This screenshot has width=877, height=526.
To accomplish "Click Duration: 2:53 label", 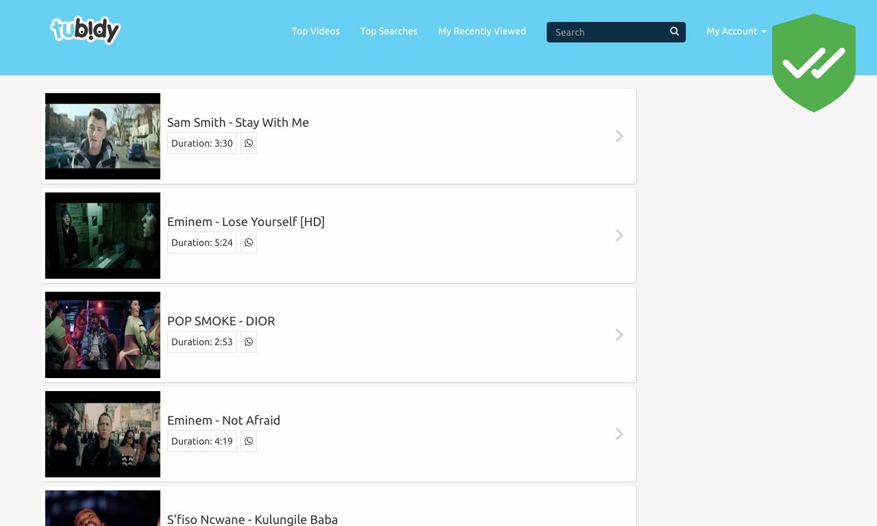I will point(202,342).
